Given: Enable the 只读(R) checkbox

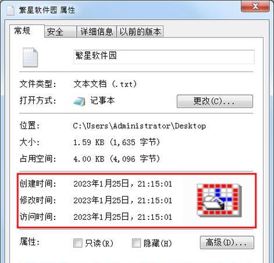Looking at the screenshot, I should 78,243.
